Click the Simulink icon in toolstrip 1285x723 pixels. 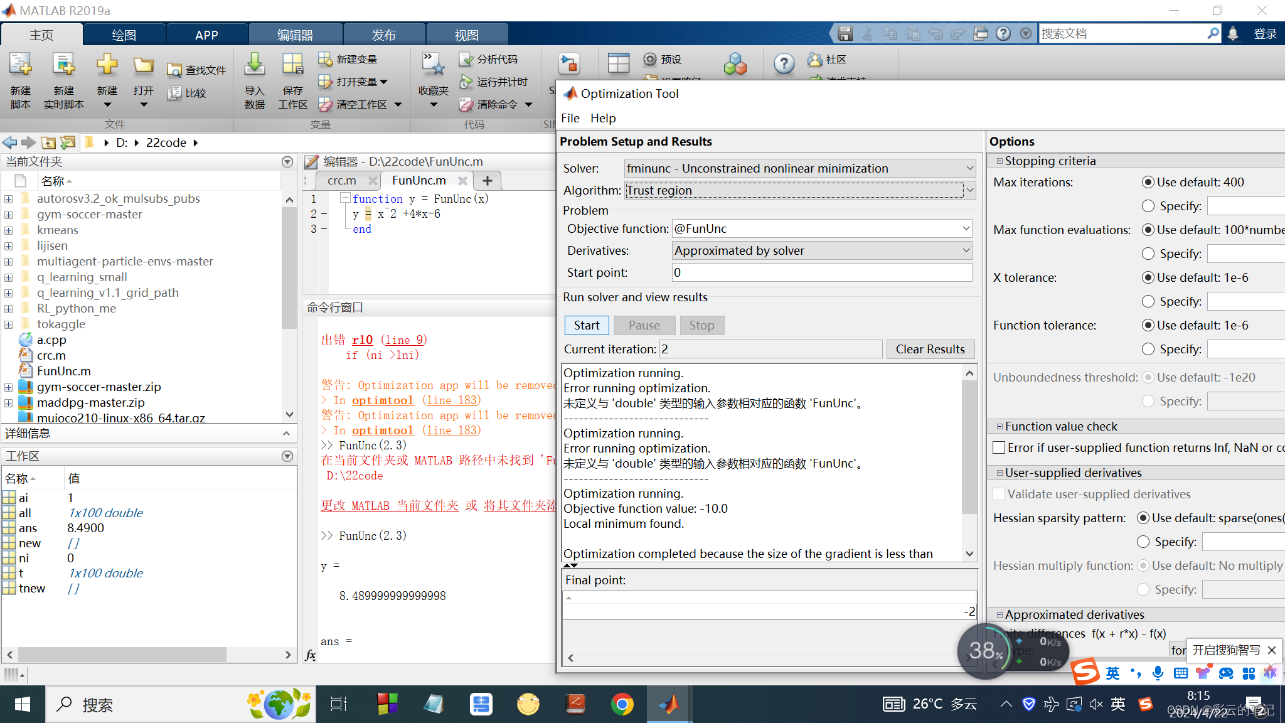(568, 63)
